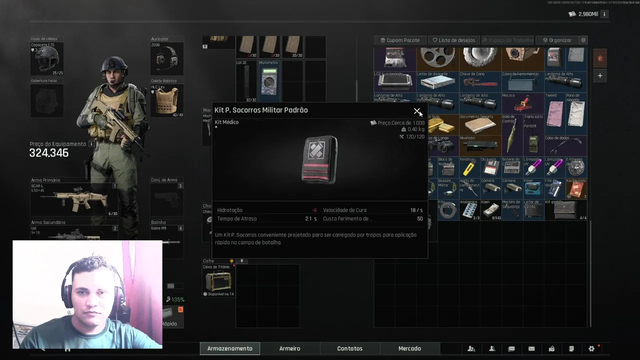Screen dimensions: 640x360
Task: Select the Emblema de Prata item
Action: pyautogui.click(x=576, y=167)
